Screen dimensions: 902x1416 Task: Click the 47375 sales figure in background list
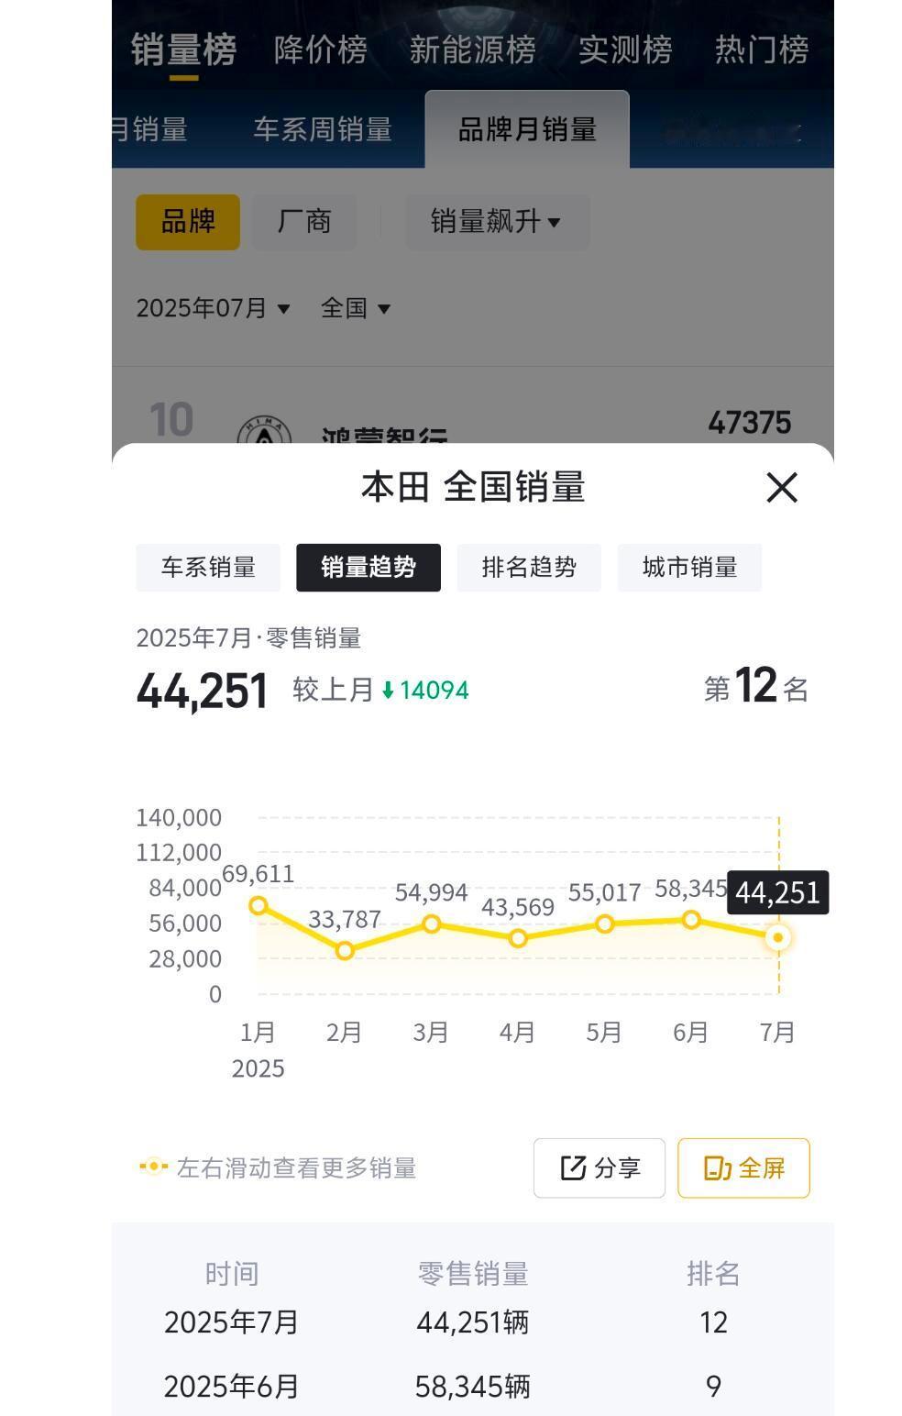[x=750, y=423]
